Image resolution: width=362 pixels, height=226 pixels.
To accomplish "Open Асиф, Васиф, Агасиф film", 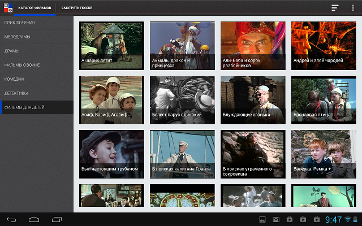I will click(x=111, y=100).
